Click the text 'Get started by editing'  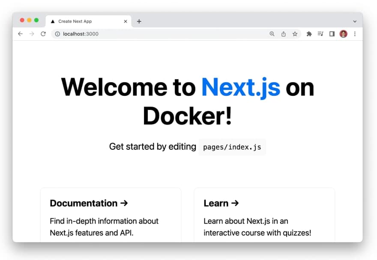[x=153, y=146]
